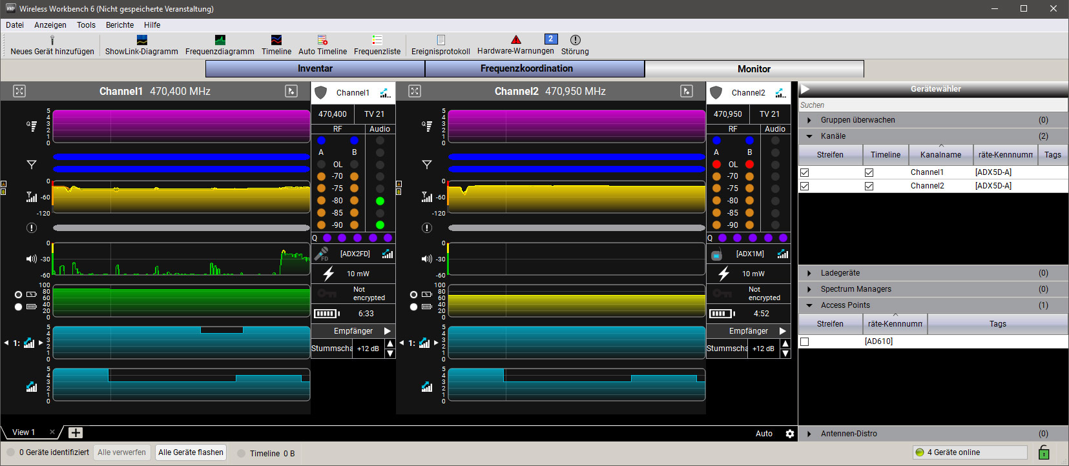This screenshot has width=1069, height=466.
Task: Click the Alle Geräte flashen button
Action: coord(191,452)
